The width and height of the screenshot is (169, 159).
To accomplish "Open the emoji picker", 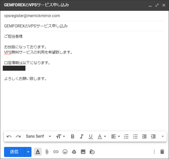I will pos(65,152).
